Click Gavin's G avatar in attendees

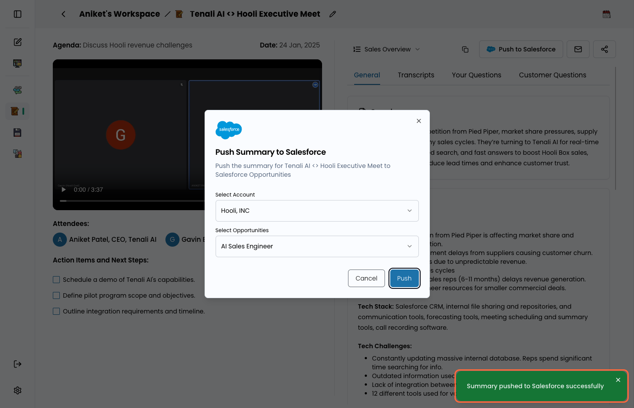point(172,240)
